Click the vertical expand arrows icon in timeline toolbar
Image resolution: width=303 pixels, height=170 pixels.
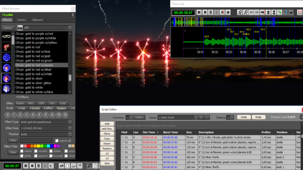(x=268, y=13)
